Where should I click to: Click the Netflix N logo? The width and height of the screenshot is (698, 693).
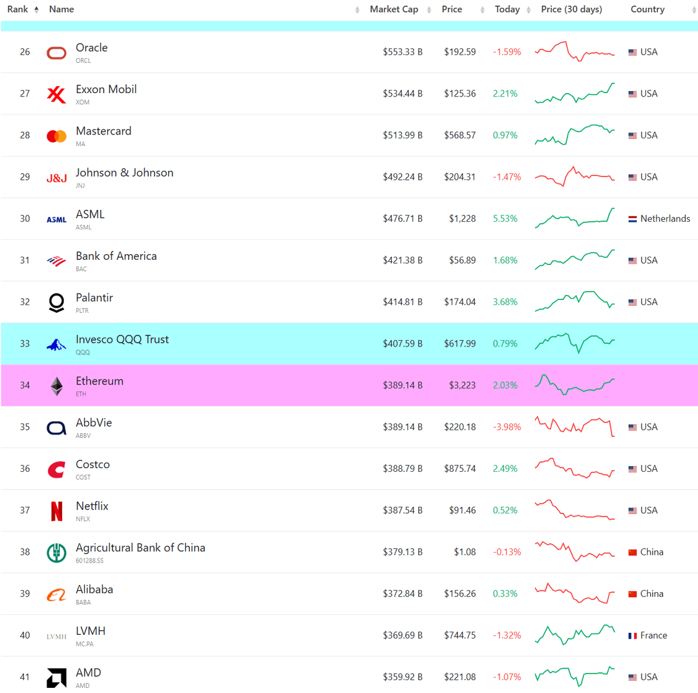pyautogui.click(x=57, y=511)
